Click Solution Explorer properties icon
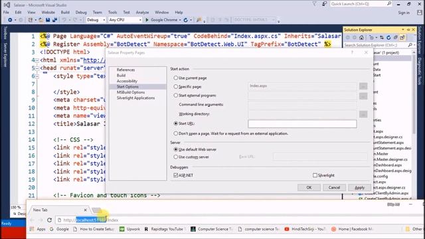 coord(402,37)
